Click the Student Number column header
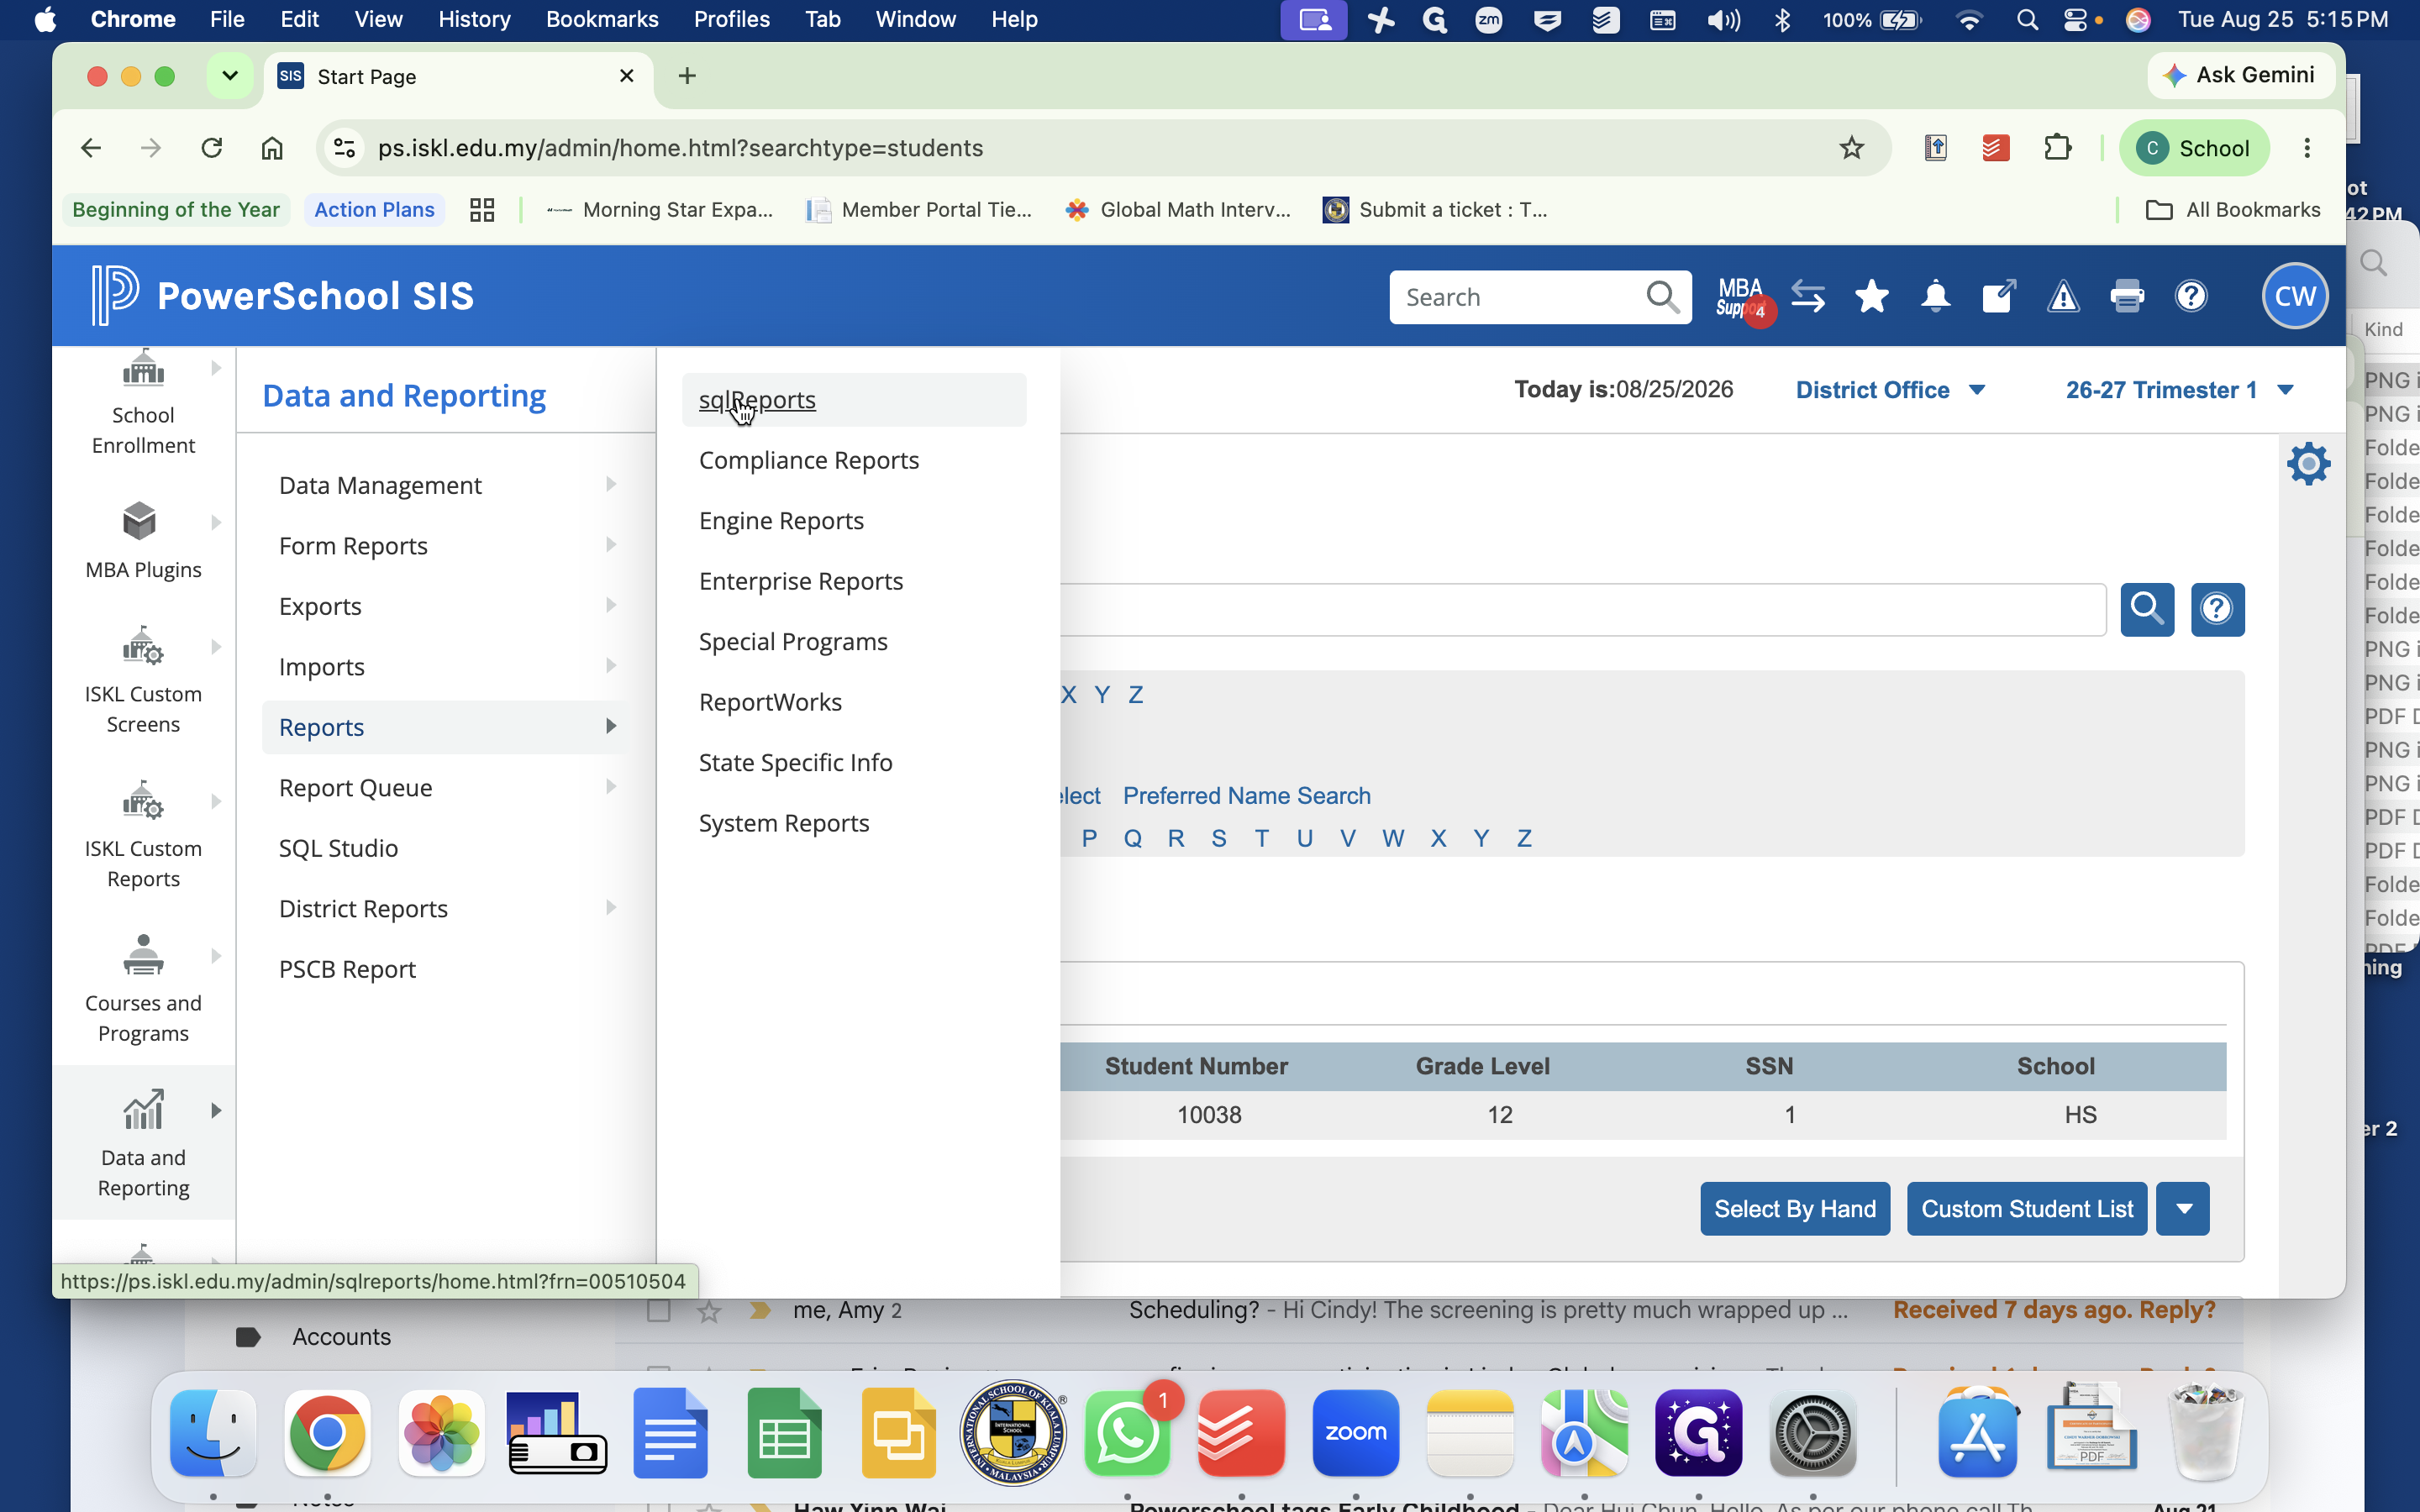This screenshot has width=2420, height=1512. [1195, 1066]
